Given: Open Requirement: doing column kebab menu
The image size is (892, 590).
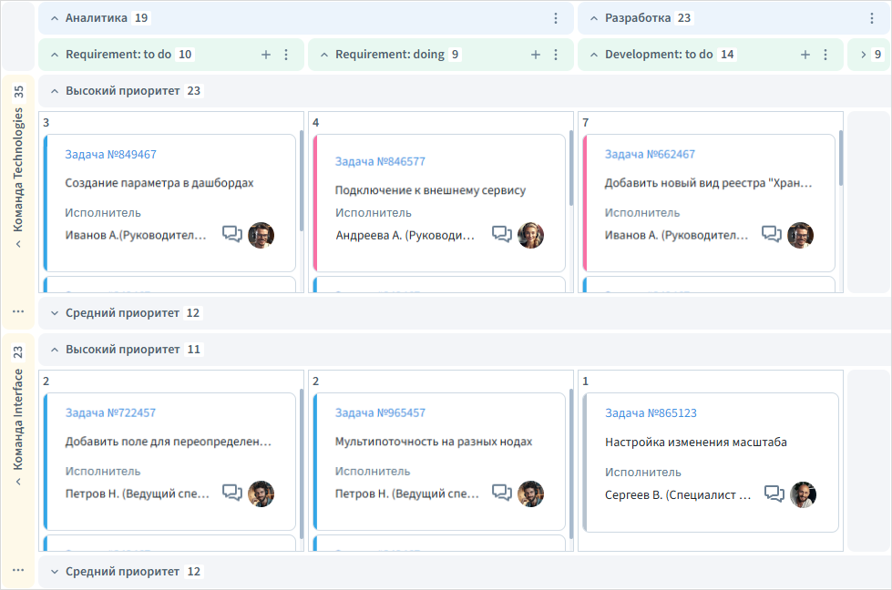Looking at the screenshot, I should point(556,55).
